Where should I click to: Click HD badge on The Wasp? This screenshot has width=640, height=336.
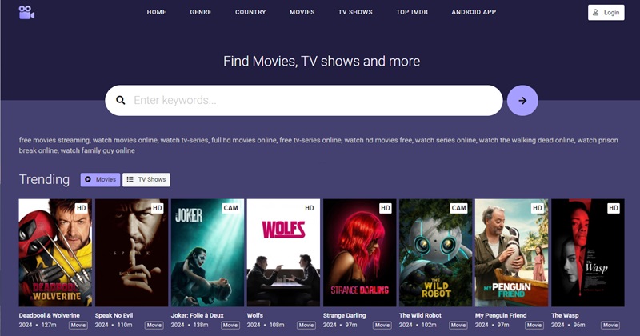click(x=614, y=208)
